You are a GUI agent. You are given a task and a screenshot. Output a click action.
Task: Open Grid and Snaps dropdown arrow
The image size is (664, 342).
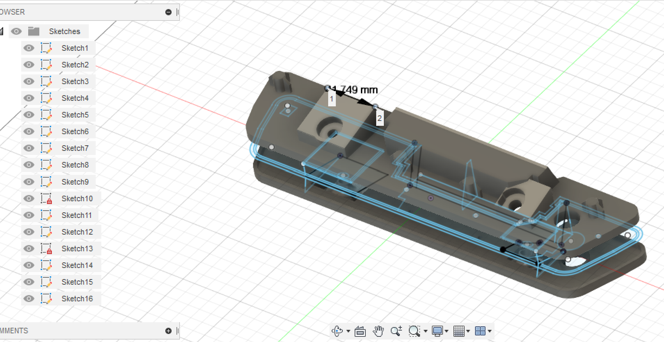click(468, 331)
